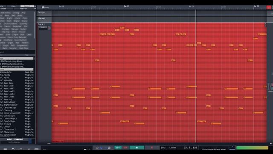
Task: Filter by Moombahton tag
Action: pyautogui.click(x=20, y=40)
